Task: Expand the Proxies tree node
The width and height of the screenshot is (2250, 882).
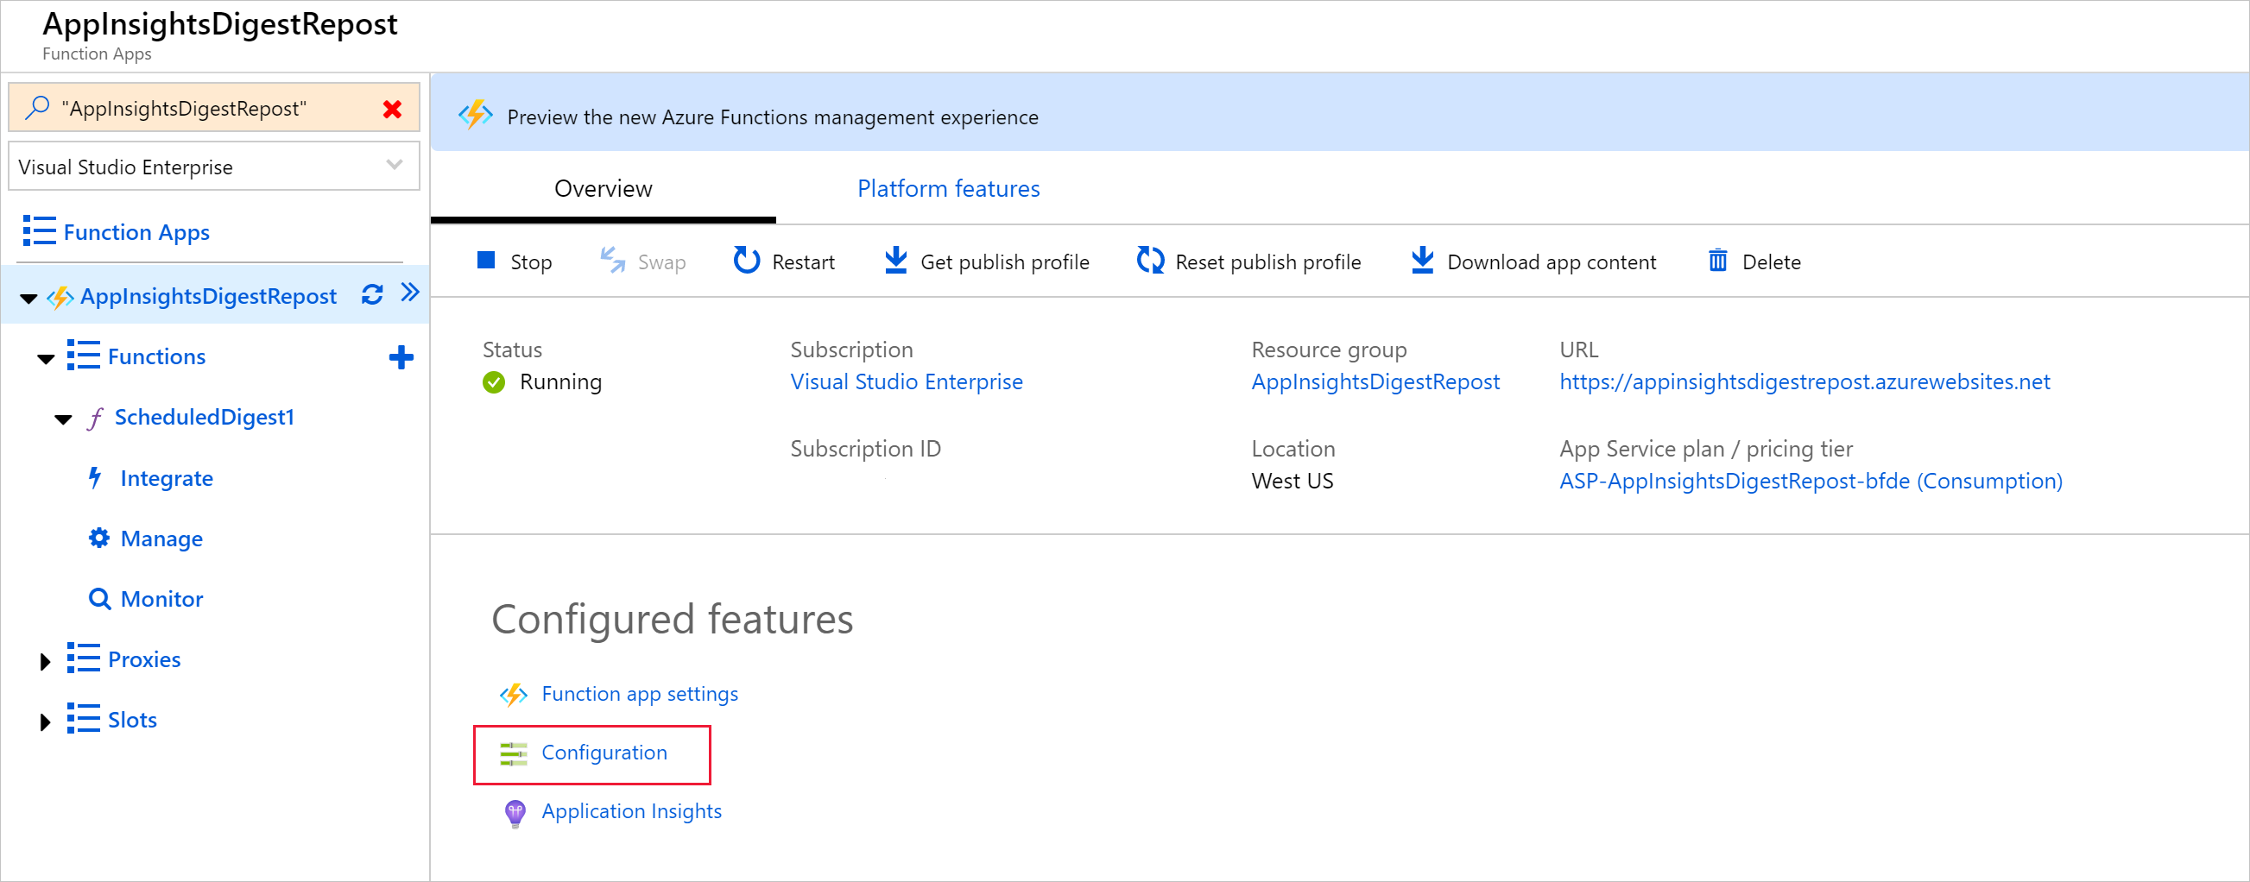Action: 46,661
